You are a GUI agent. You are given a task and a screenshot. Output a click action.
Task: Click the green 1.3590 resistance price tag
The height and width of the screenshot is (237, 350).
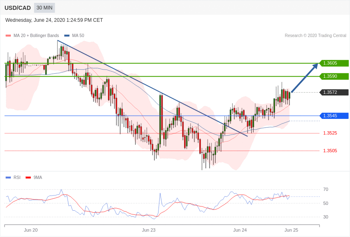(334, 76)
